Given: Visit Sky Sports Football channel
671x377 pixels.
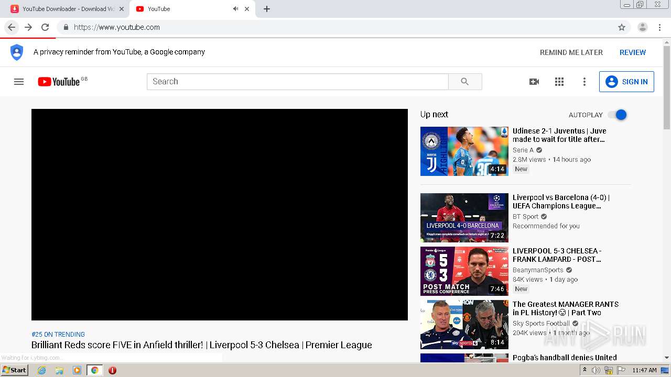Looking at the screenshot, I should tap(541, 323).
